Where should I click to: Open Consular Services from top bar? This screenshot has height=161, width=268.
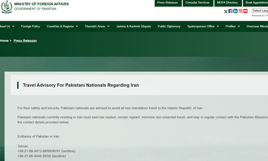click(x=197, y=3)
